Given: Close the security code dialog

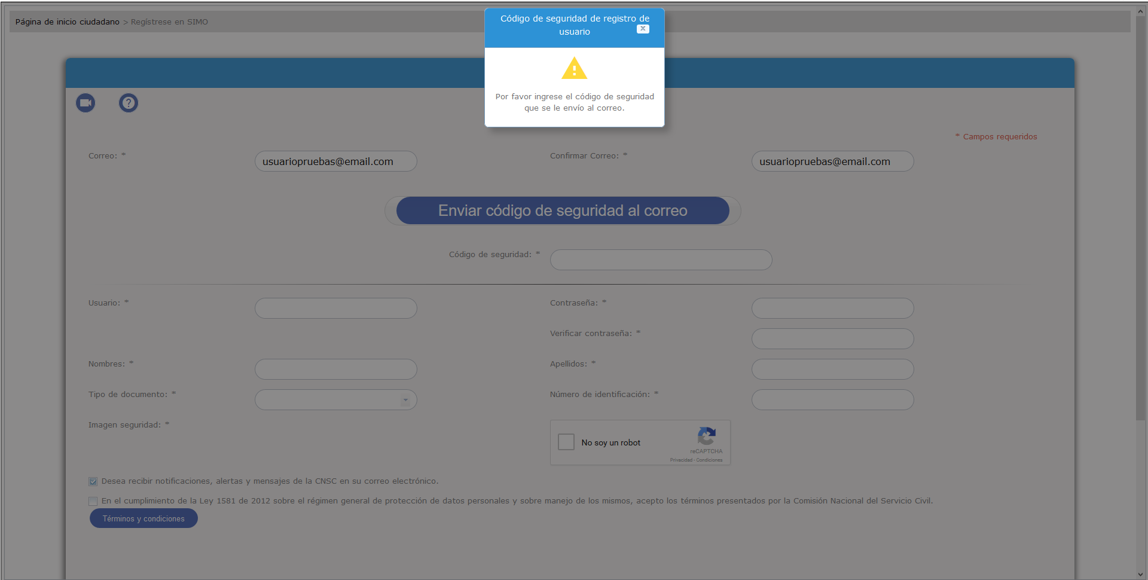Looking at the screenshot, I should 643,29.
